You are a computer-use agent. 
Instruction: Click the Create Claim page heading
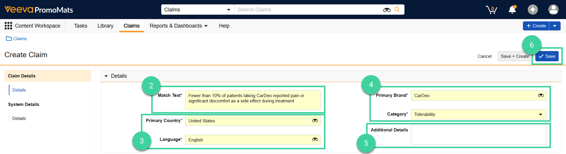pyautogui.click(x=26, y=55)
